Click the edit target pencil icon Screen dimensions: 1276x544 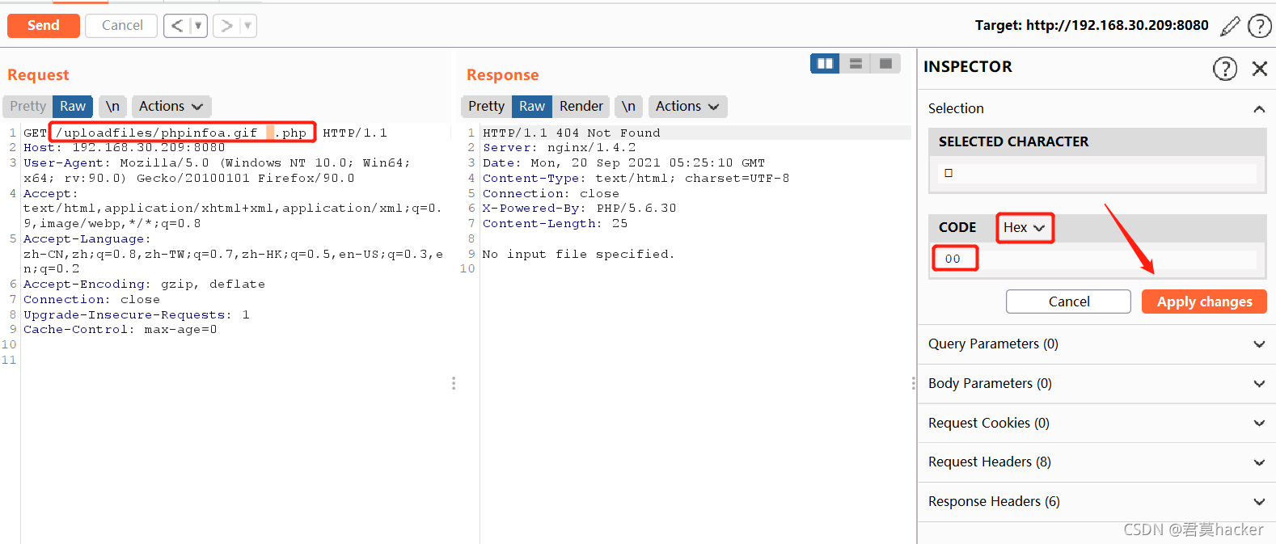pos(1230,26)
